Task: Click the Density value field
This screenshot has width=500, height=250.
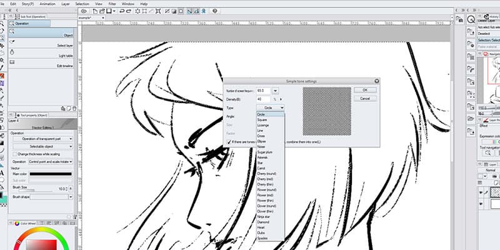Action: [264, 99]
